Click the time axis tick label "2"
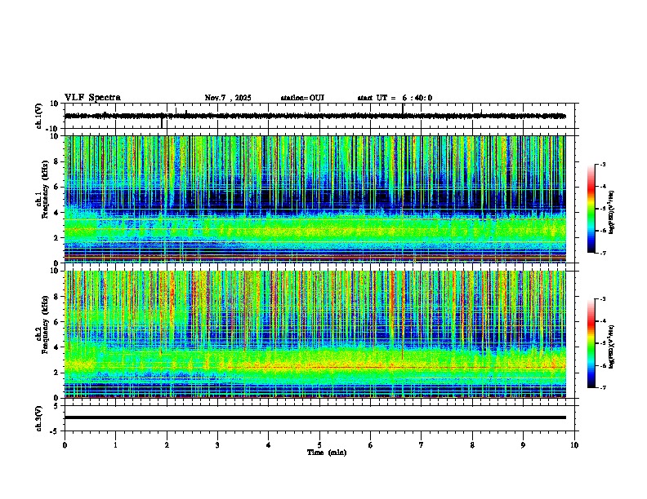The width and height of the screenshot is (647, 499). (x=167, y=445)
